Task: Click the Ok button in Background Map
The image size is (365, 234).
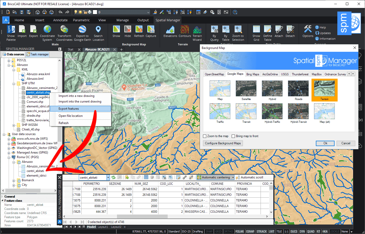Action: click(x=325, y=143)
